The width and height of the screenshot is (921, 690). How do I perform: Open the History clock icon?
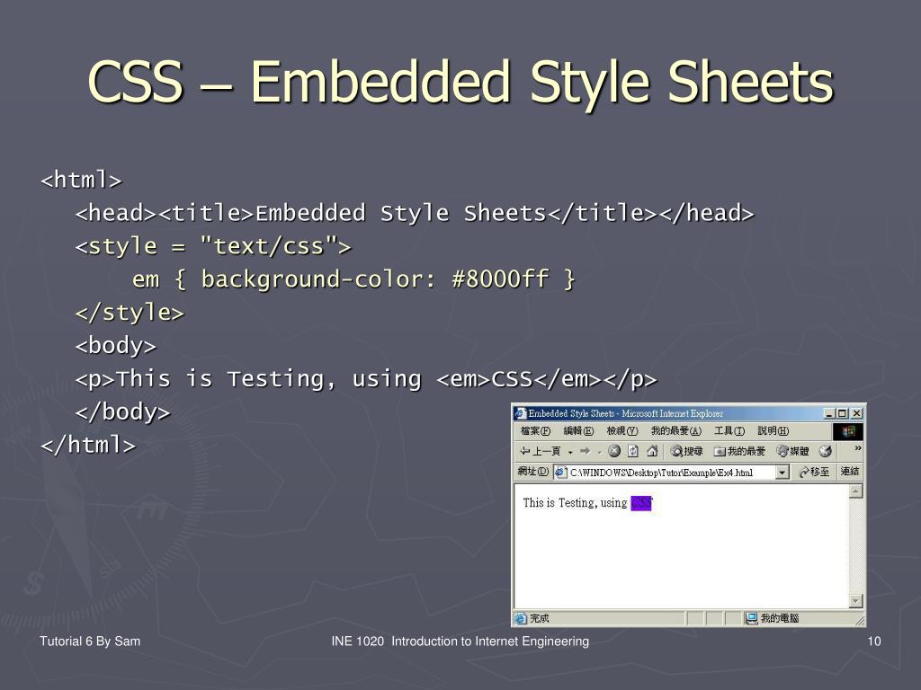(825, 451)
